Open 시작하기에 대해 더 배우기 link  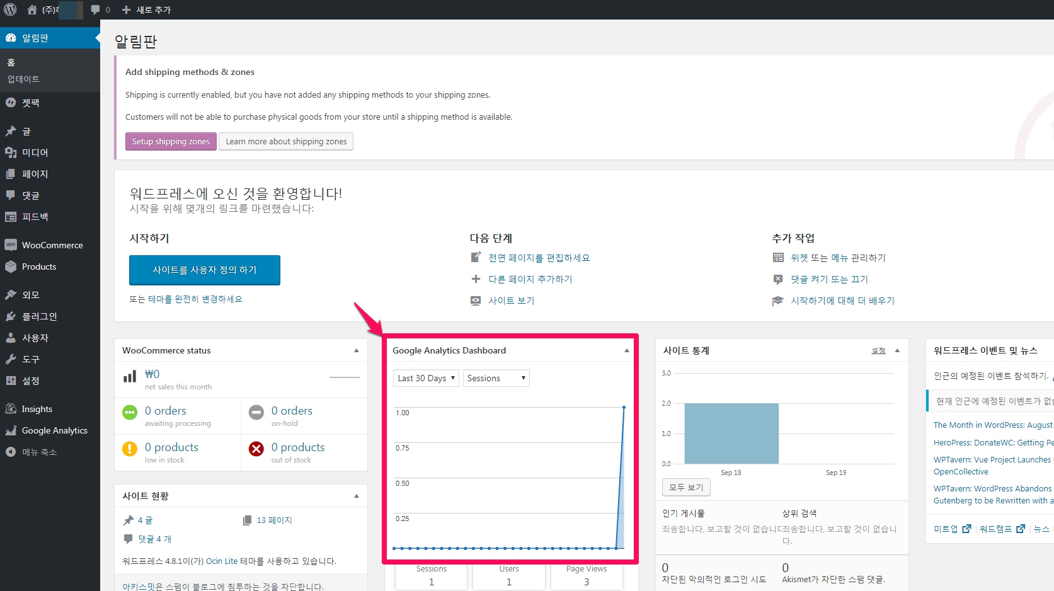tap(843, 301)
